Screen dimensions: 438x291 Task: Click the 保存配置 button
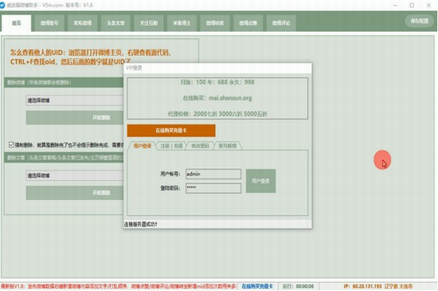click(x=419, y=21)
